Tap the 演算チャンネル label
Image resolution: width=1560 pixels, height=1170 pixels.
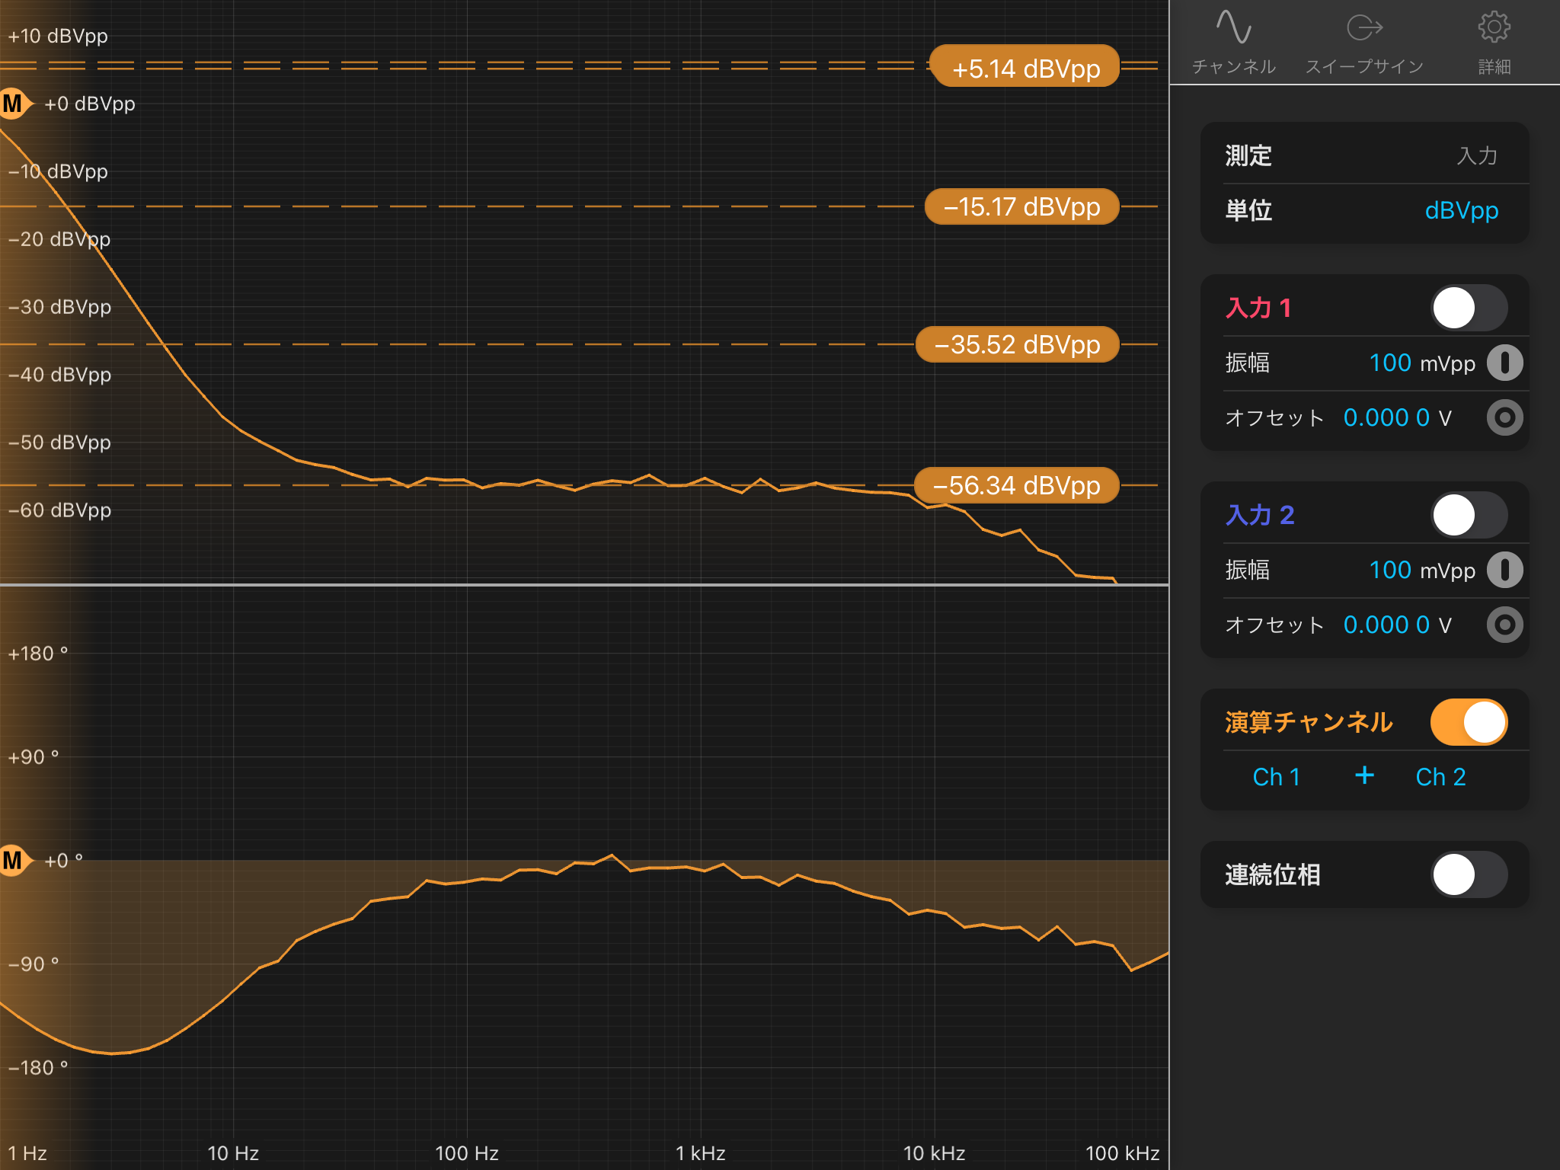pos(1309,722)
